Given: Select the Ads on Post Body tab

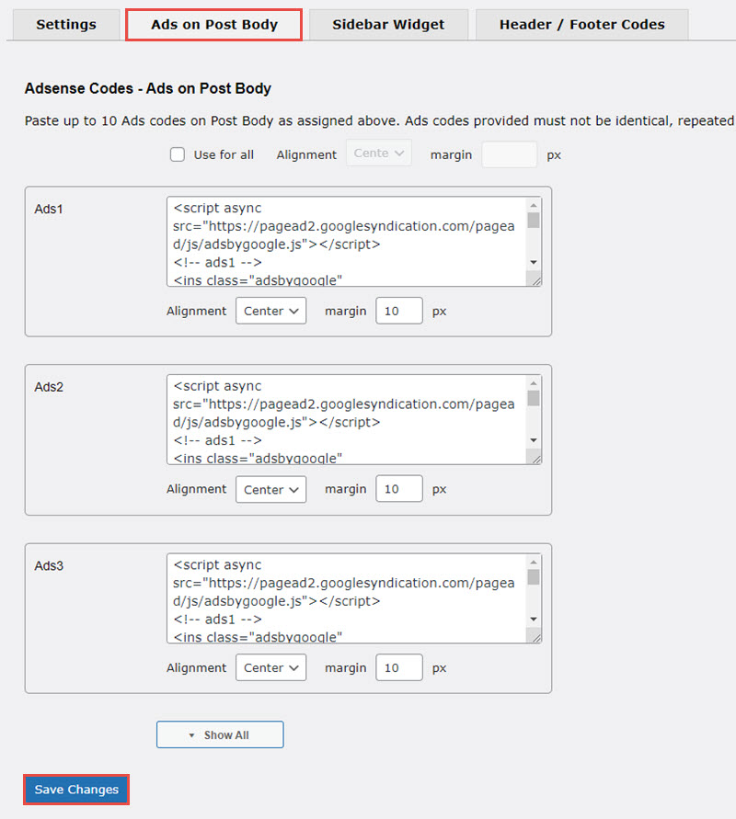Looking at the screenshot, I should [213, 25].
